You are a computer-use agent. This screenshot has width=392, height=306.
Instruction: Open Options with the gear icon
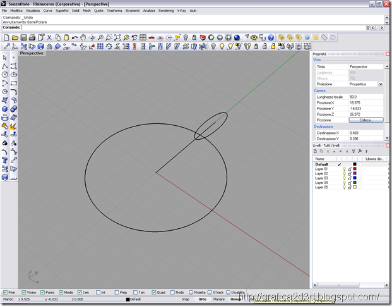point(254,37)
